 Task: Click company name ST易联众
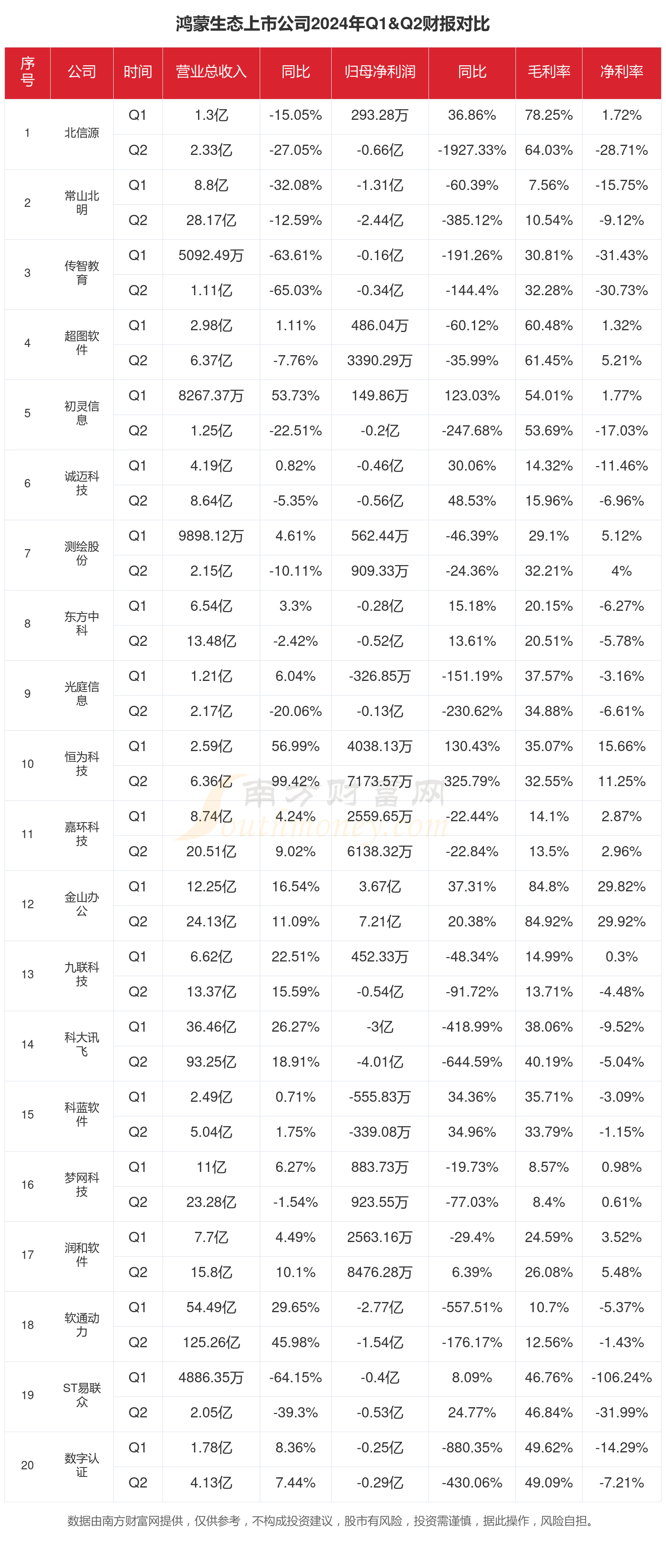click(82, 1394)
